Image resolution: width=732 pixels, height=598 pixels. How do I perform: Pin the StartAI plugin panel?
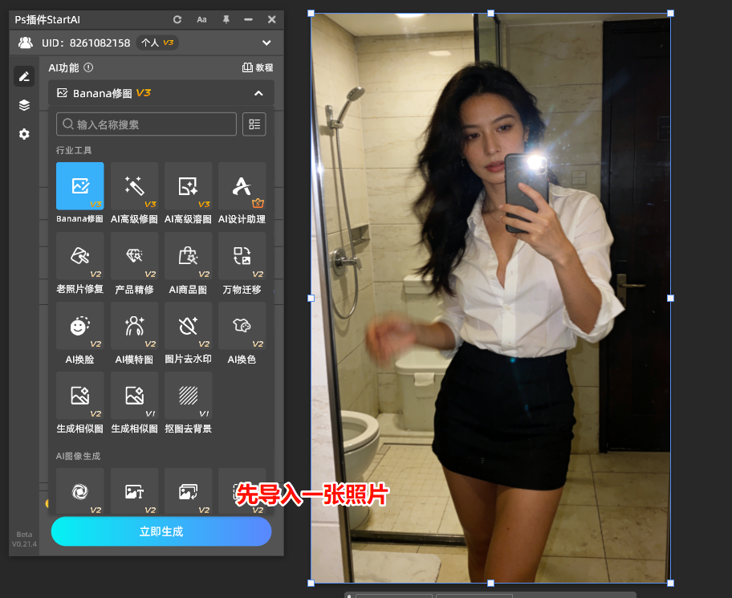point(226,19)
